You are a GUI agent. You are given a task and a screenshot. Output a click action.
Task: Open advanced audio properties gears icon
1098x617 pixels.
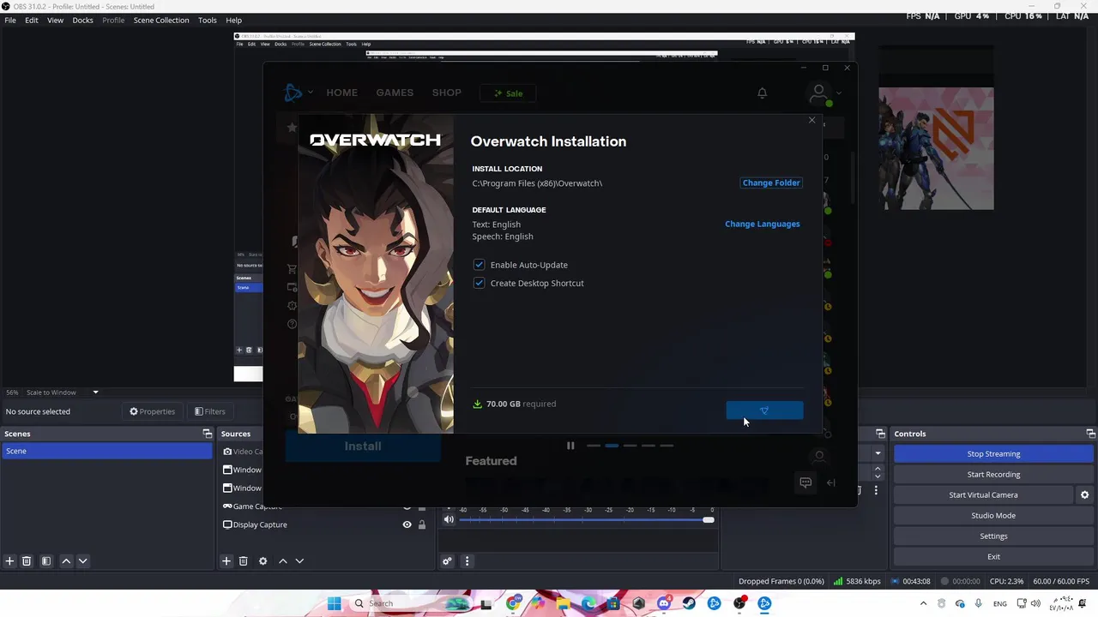447,561
